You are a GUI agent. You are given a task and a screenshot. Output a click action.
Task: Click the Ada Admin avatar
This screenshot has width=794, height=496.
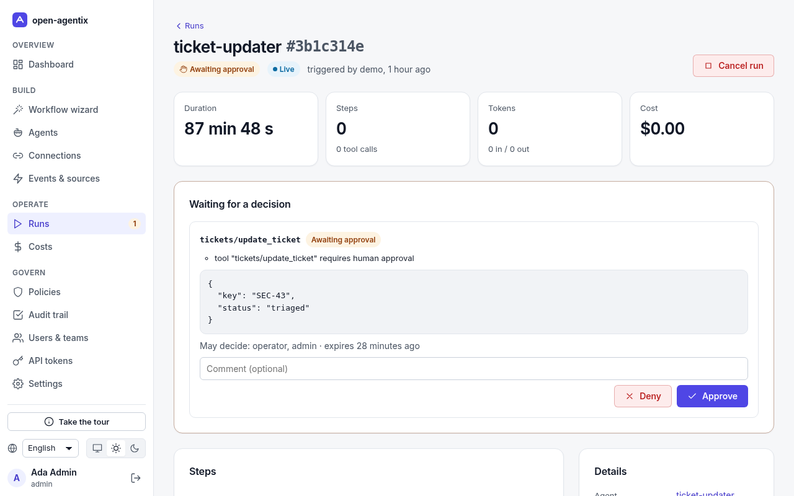coord(17,478)
